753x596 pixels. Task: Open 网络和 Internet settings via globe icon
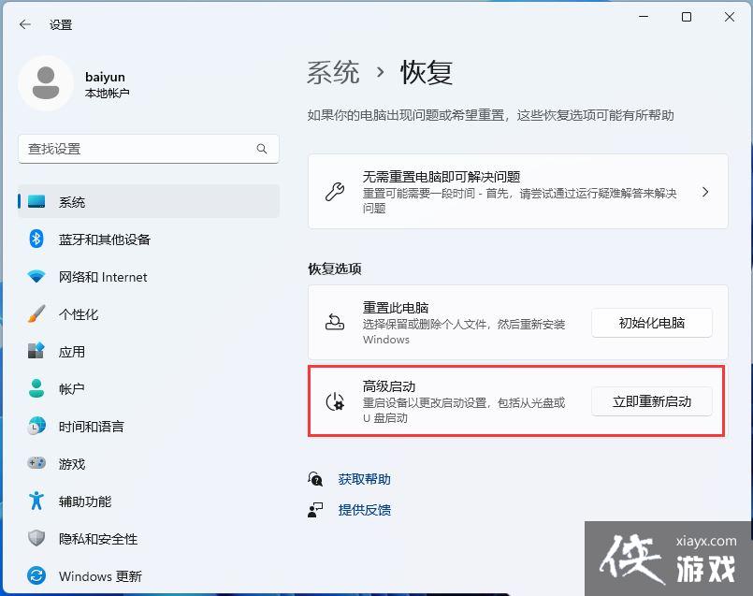35,277
